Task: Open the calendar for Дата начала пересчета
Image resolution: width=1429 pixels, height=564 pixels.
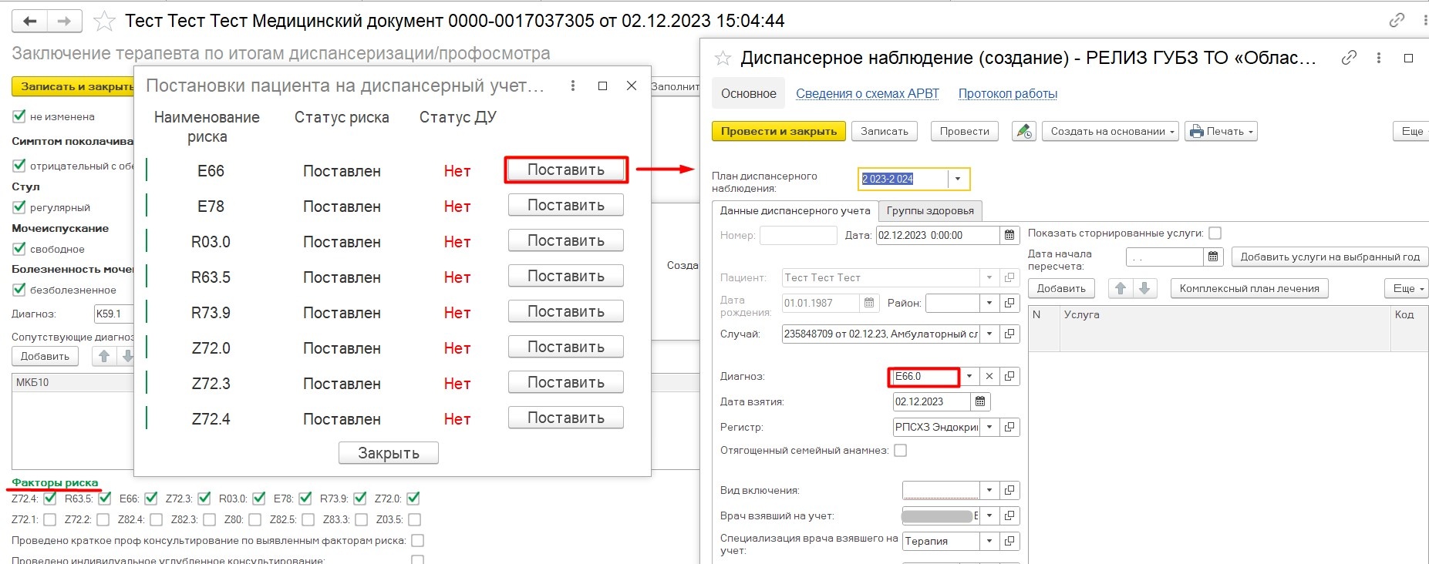Action: pos(1213,257)
